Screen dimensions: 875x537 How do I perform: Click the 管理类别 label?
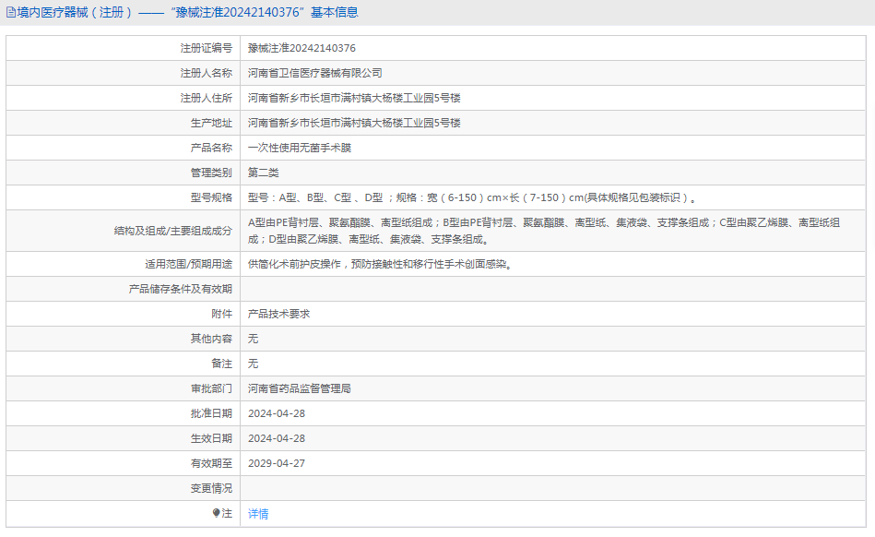pyautogui.click(x=211, y=173)
